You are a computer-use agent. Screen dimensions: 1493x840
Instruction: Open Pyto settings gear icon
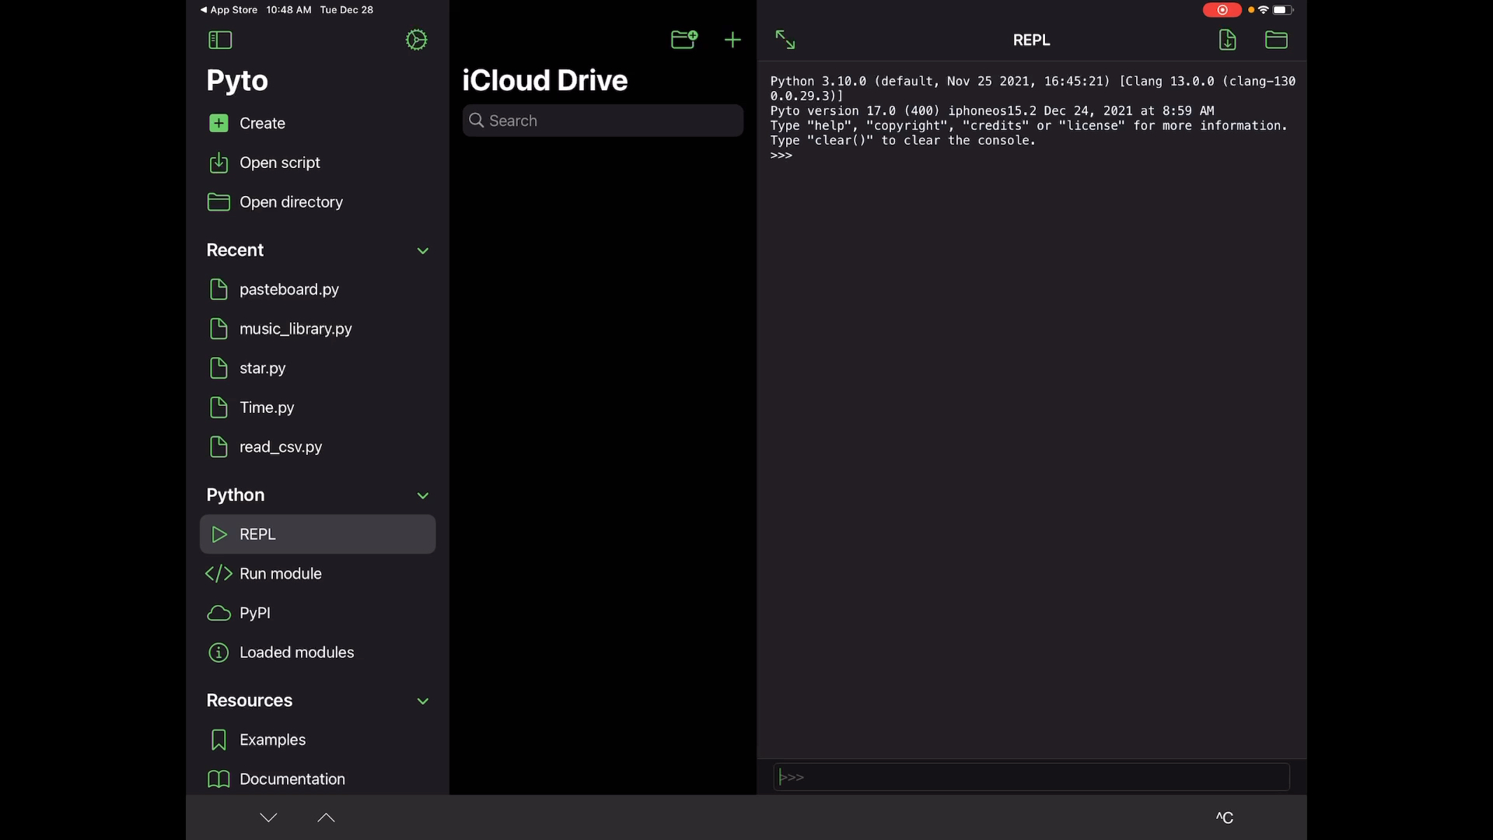click(417, 40)
